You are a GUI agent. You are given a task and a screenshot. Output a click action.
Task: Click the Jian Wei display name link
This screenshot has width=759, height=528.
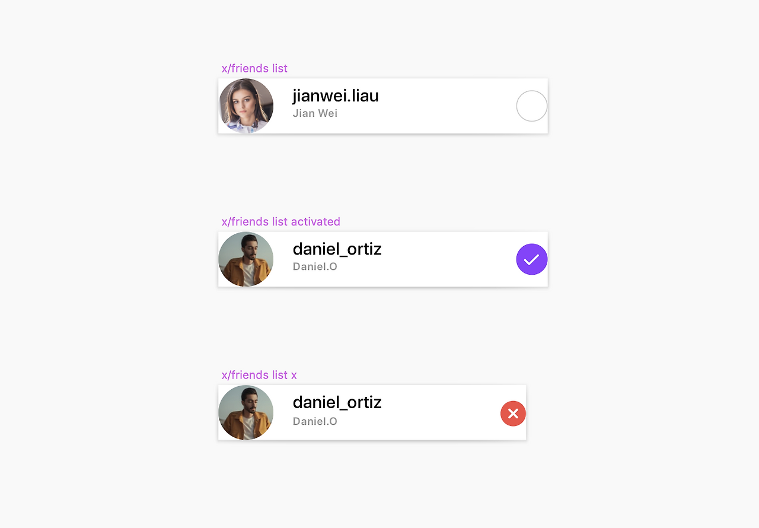315,113
